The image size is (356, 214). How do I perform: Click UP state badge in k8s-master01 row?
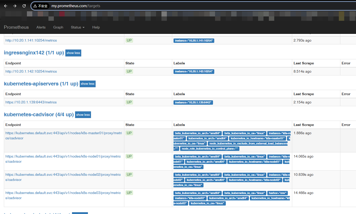(x=129, y=133)
